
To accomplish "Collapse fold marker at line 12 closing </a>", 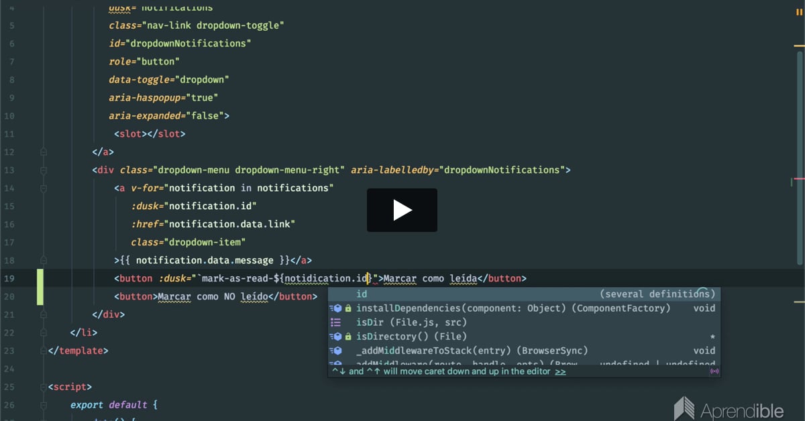I will pyautogui.click(x=44, y=152).
